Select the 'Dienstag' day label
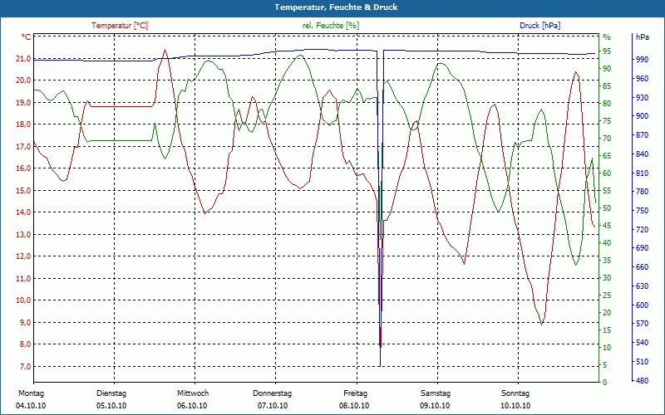The width and height of the screenshot is (665, 415). [x=111, y=393]
